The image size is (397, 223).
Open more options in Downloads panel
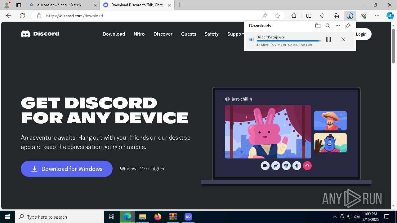point(338,26)
